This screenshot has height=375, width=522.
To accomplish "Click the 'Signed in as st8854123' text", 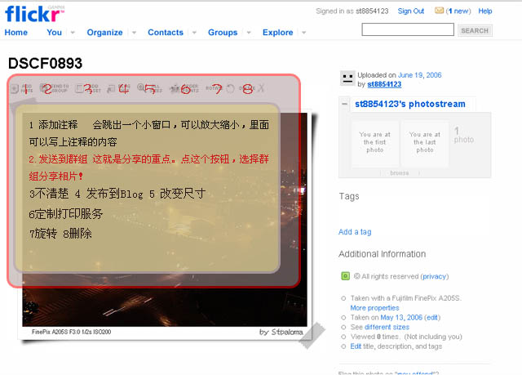I will click(x=352, y=11).
